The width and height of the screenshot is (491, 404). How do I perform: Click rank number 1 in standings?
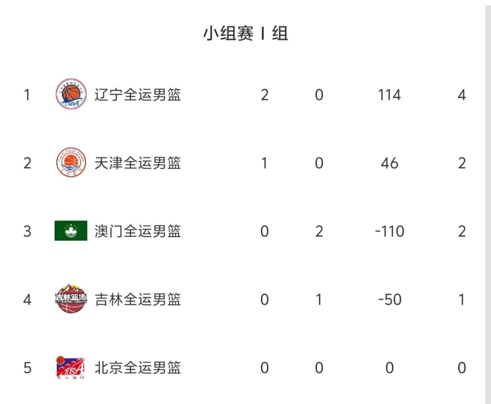pyautogui.click(x=27, y=95)
